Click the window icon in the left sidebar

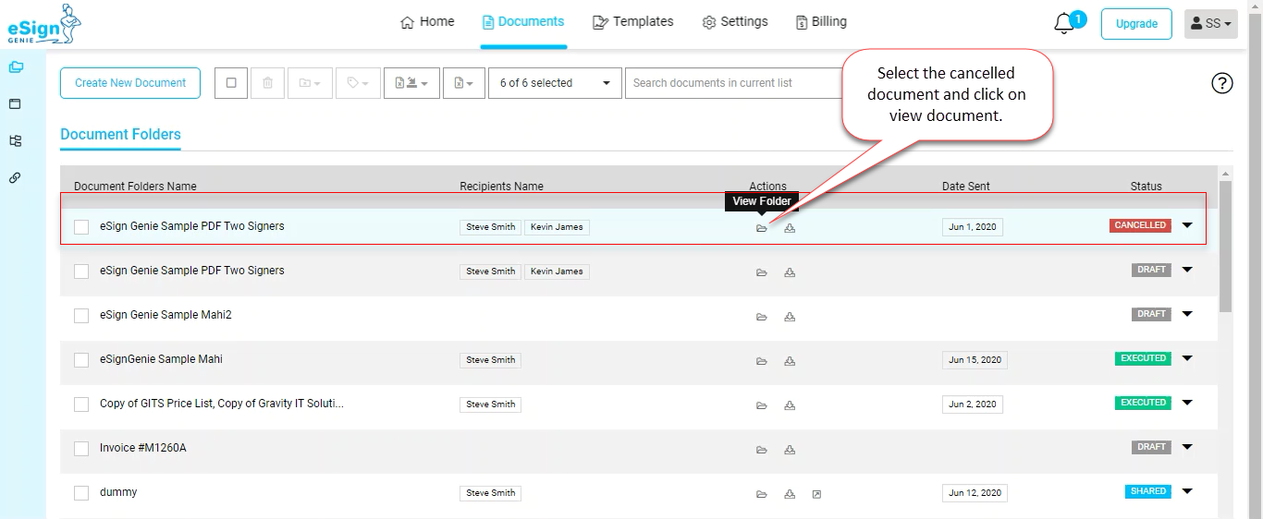pos(15,103)
